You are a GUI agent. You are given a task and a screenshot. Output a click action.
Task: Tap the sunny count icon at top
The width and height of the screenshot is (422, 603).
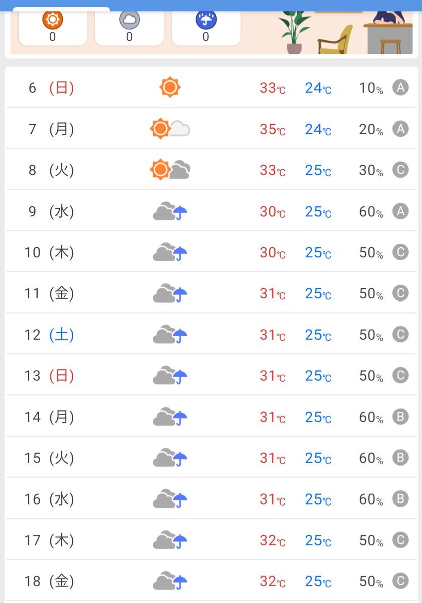[52, 20]
